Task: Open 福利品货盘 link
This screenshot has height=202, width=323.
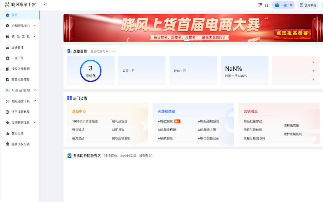Action: 120,122
